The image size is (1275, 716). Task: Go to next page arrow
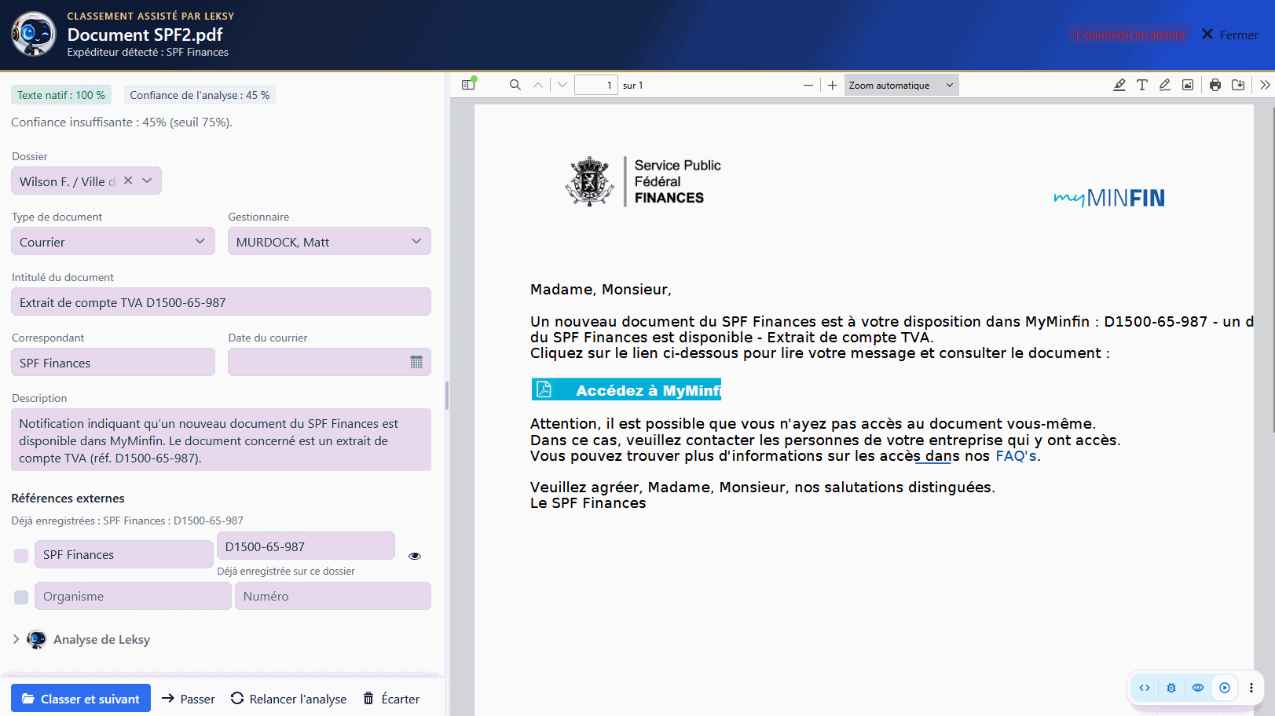(x=562, y=85)
